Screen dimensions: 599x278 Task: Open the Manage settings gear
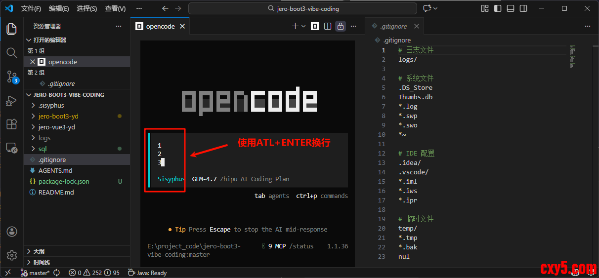[x=12, y=255]
